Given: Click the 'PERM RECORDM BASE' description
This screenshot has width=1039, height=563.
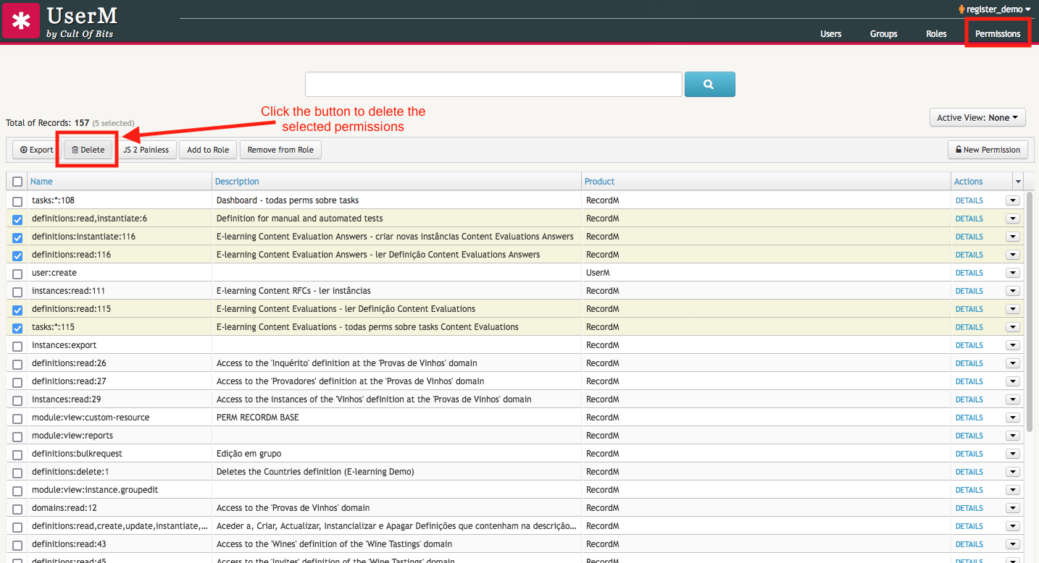Looking at the screenshot, I should [x=257, y=418].
